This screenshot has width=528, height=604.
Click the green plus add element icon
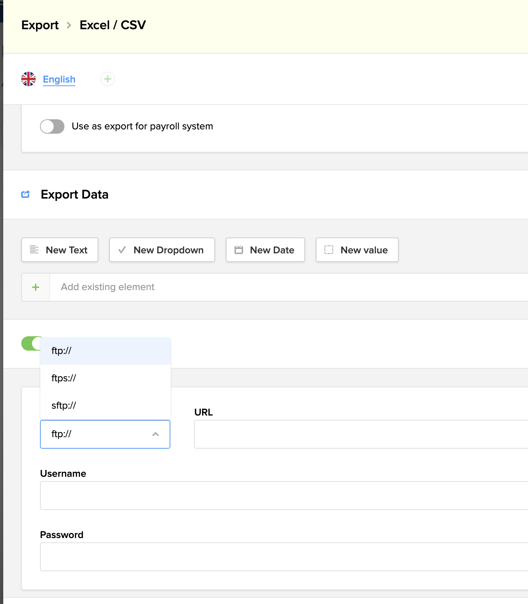36,287
